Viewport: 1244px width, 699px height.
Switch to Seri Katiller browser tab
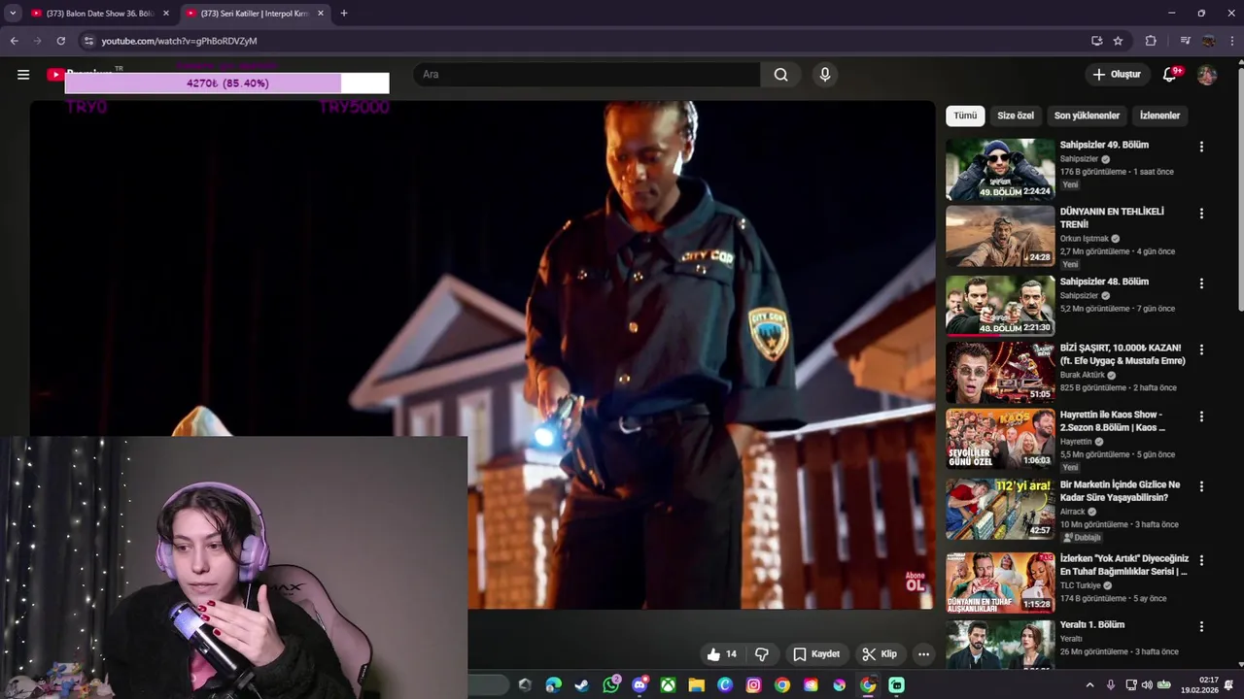[255, 14]
